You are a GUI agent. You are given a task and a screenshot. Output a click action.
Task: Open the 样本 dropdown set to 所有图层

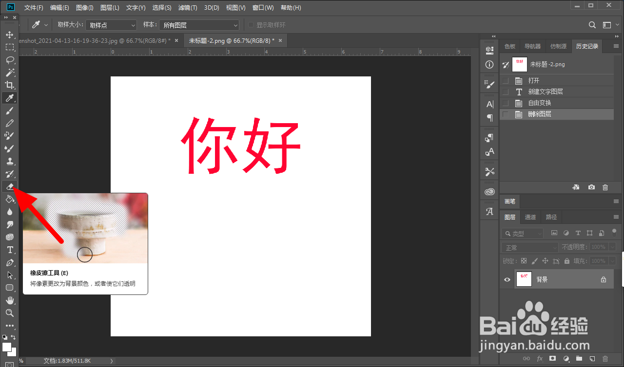[x=199, y=25]
